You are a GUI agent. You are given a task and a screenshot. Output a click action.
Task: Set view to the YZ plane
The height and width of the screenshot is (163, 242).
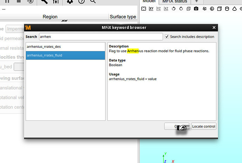(x=159, y=9)
